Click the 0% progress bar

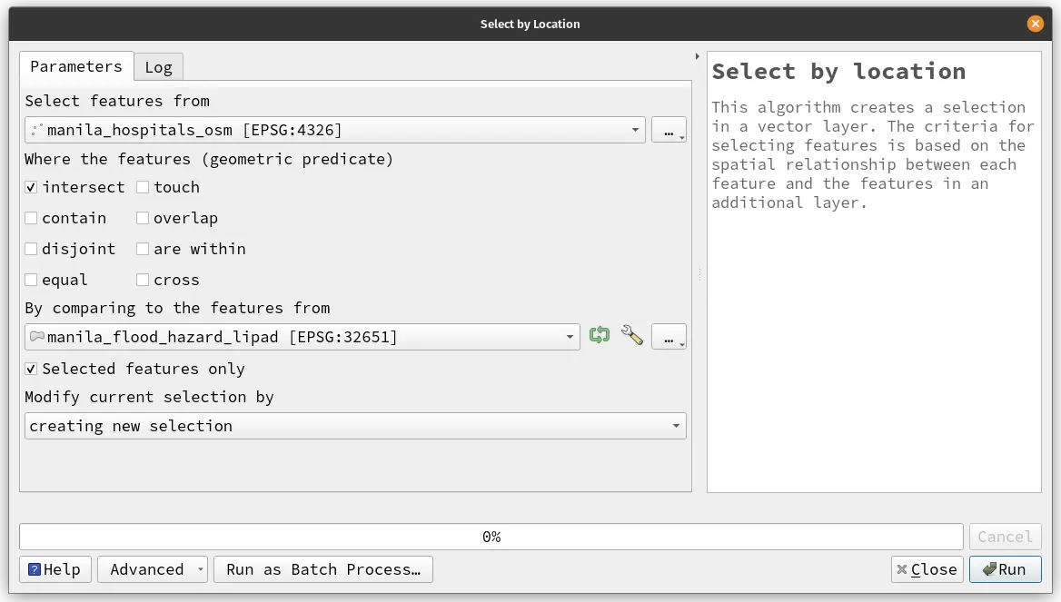pos(491,537)
